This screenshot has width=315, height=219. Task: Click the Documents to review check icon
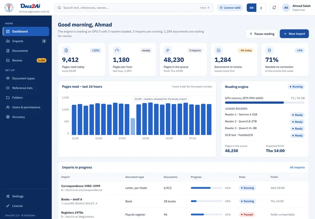[x=219, y=50]
